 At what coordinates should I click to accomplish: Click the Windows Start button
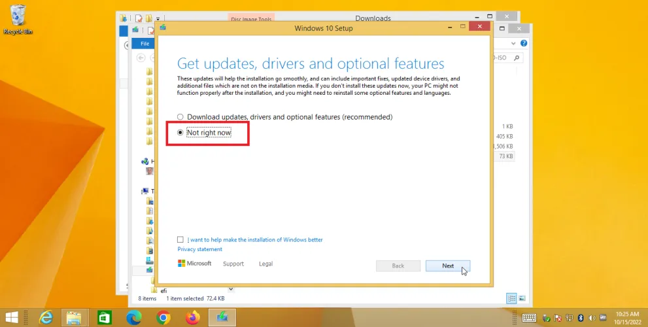pos(13,317)
